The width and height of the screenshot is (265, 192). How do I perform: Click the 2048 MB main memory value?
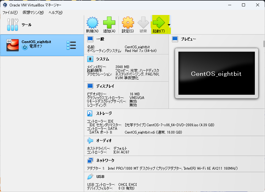[122, 67]
